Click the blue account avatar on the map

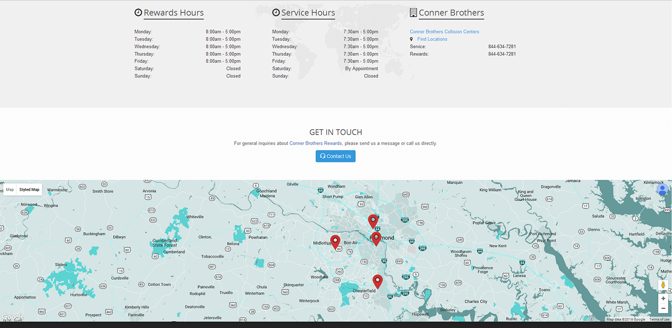pos(663,190)
